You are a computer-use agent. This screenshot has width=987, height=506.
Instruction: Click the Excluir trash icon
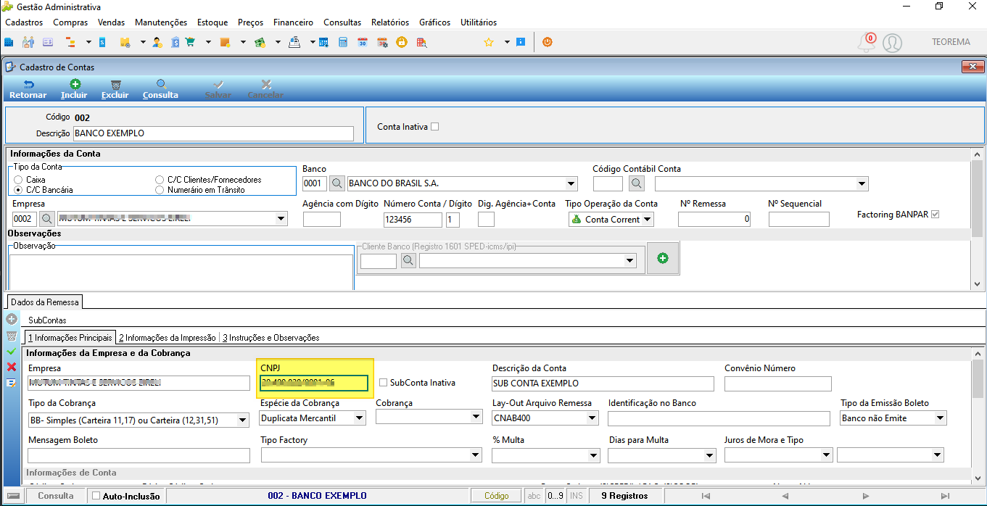coord(115,85)
